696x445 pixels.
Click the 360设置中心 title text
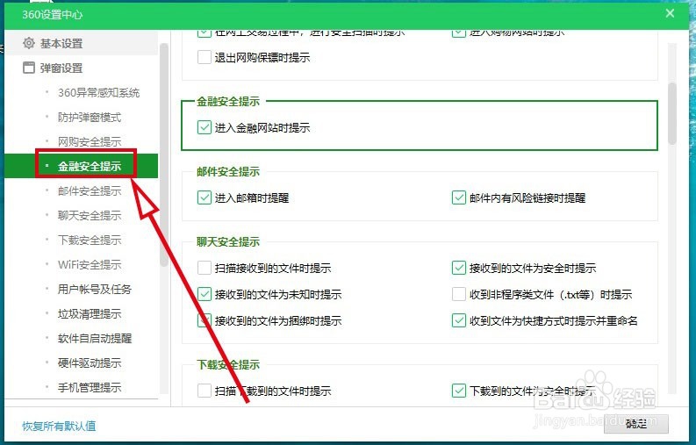tap(53, 14)
